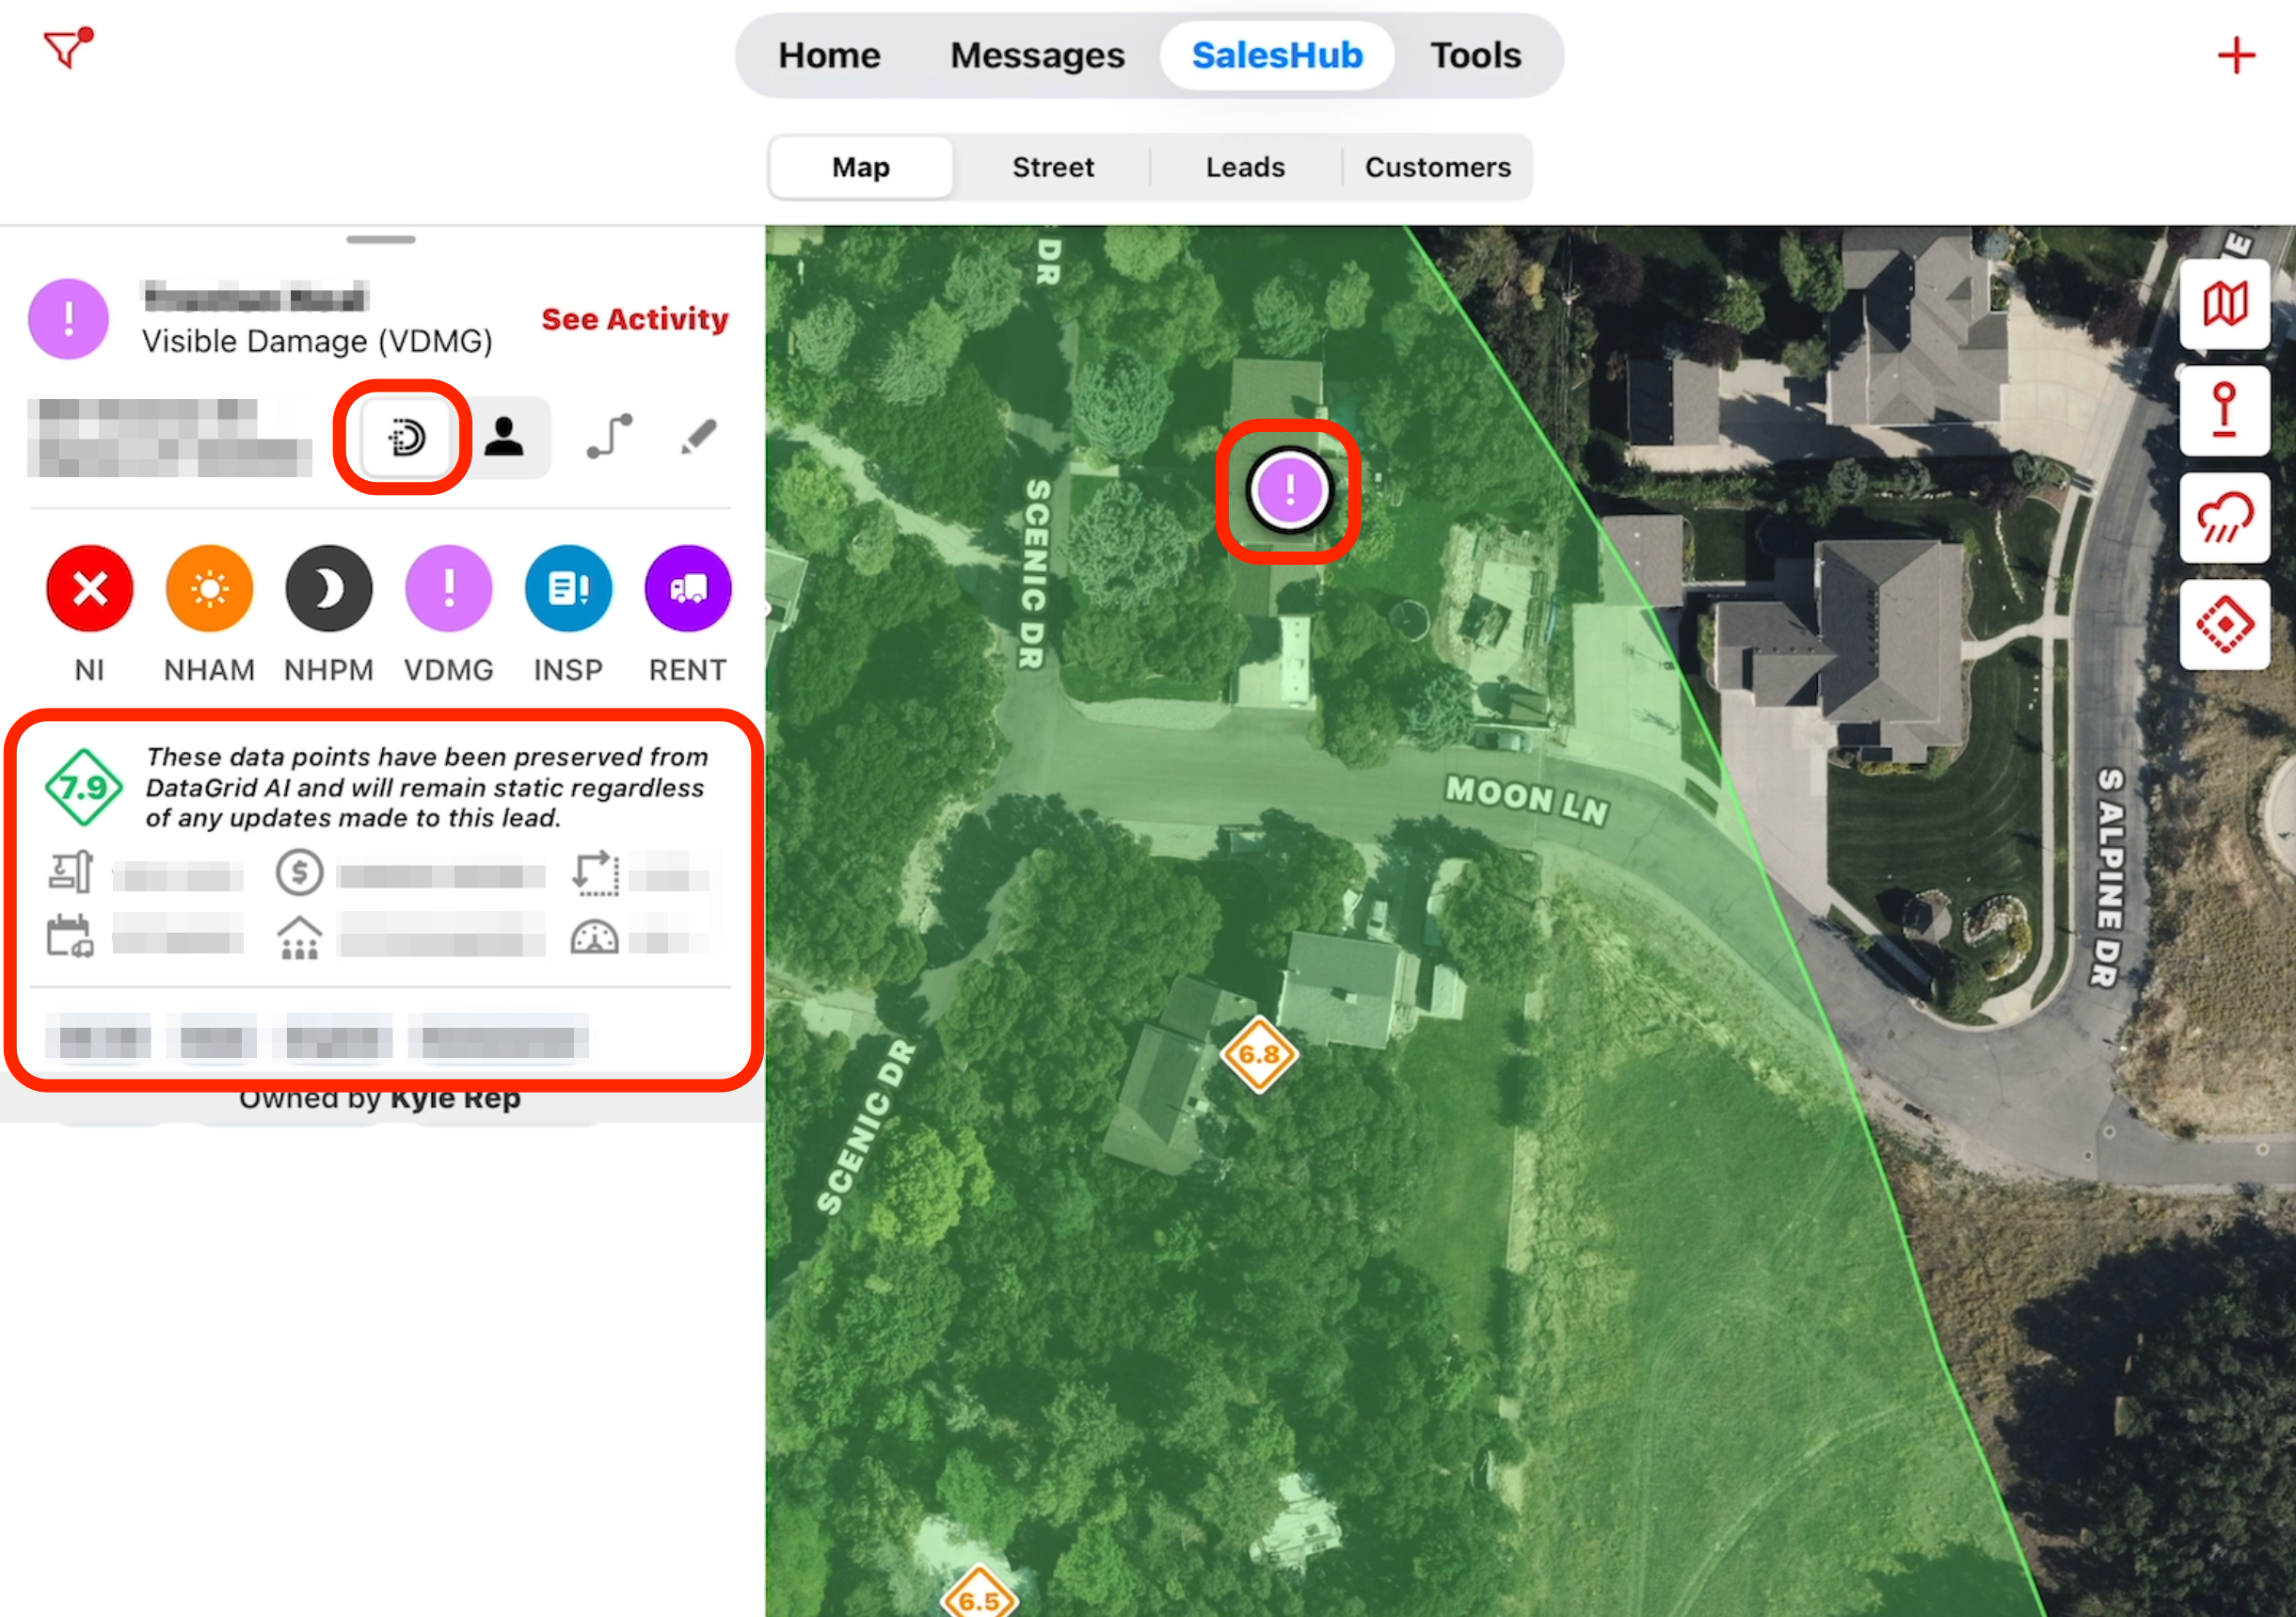
Task: Tap the panel drag handle bar
Action: point(381,240)
